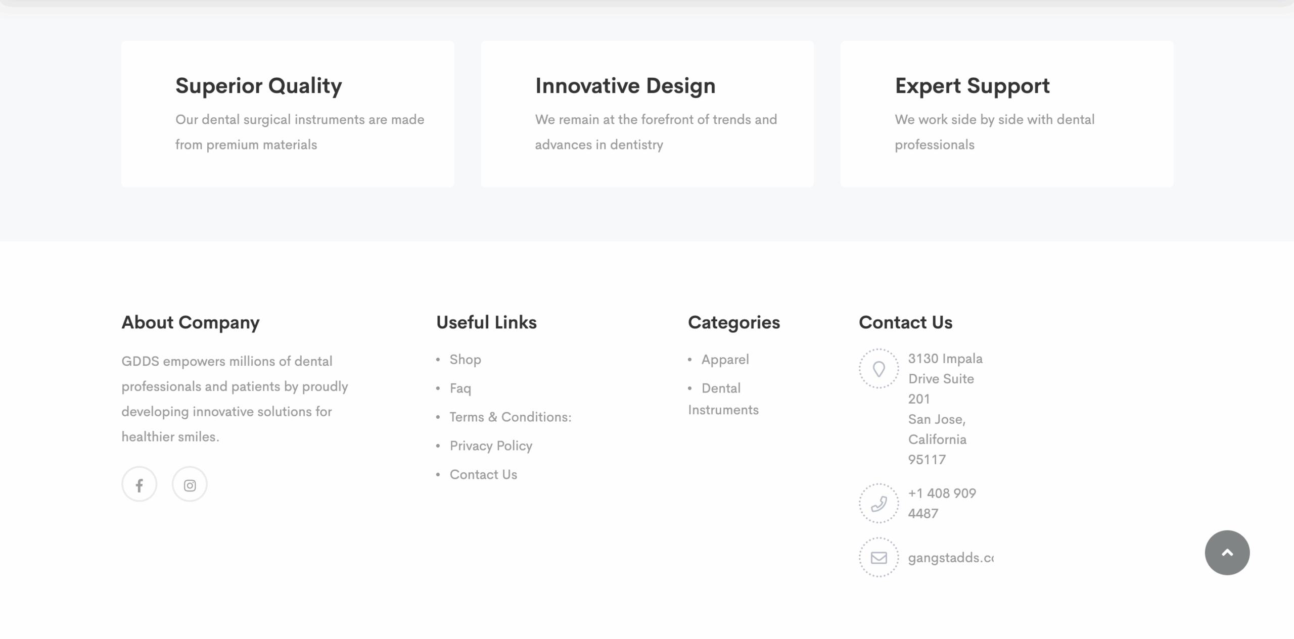Viewport: 1294px width, 639px height.
Task: Click the +1 408 909 4487 phone number
Action: 942,503
